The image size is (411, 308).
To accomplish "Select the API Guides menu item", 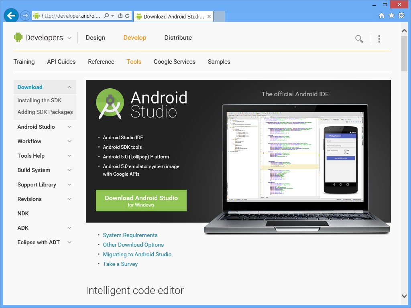I will coord(61,62).
